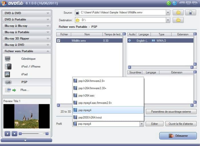
Task: Click the stop preview button
Action: [x=14, y=134]
